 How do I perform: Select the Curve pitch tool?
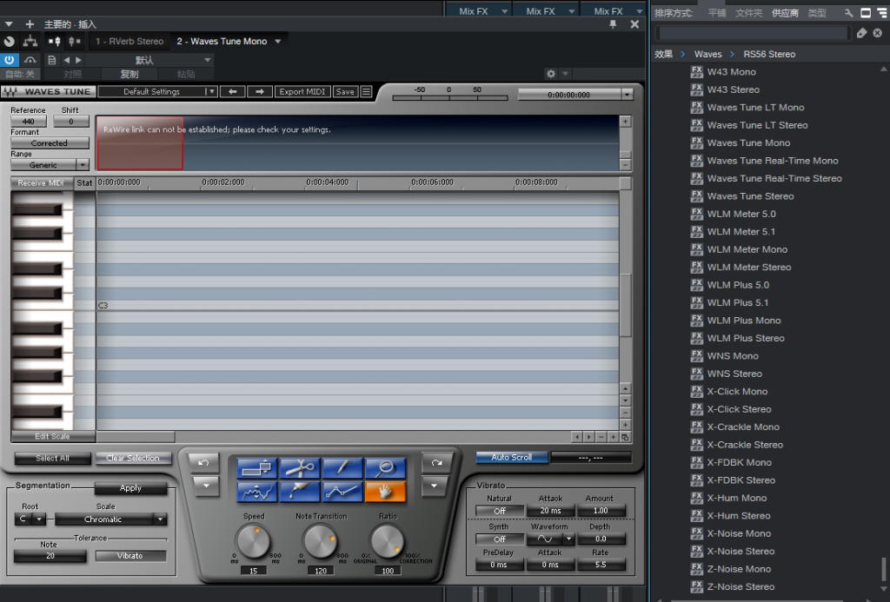pos(256,492)
